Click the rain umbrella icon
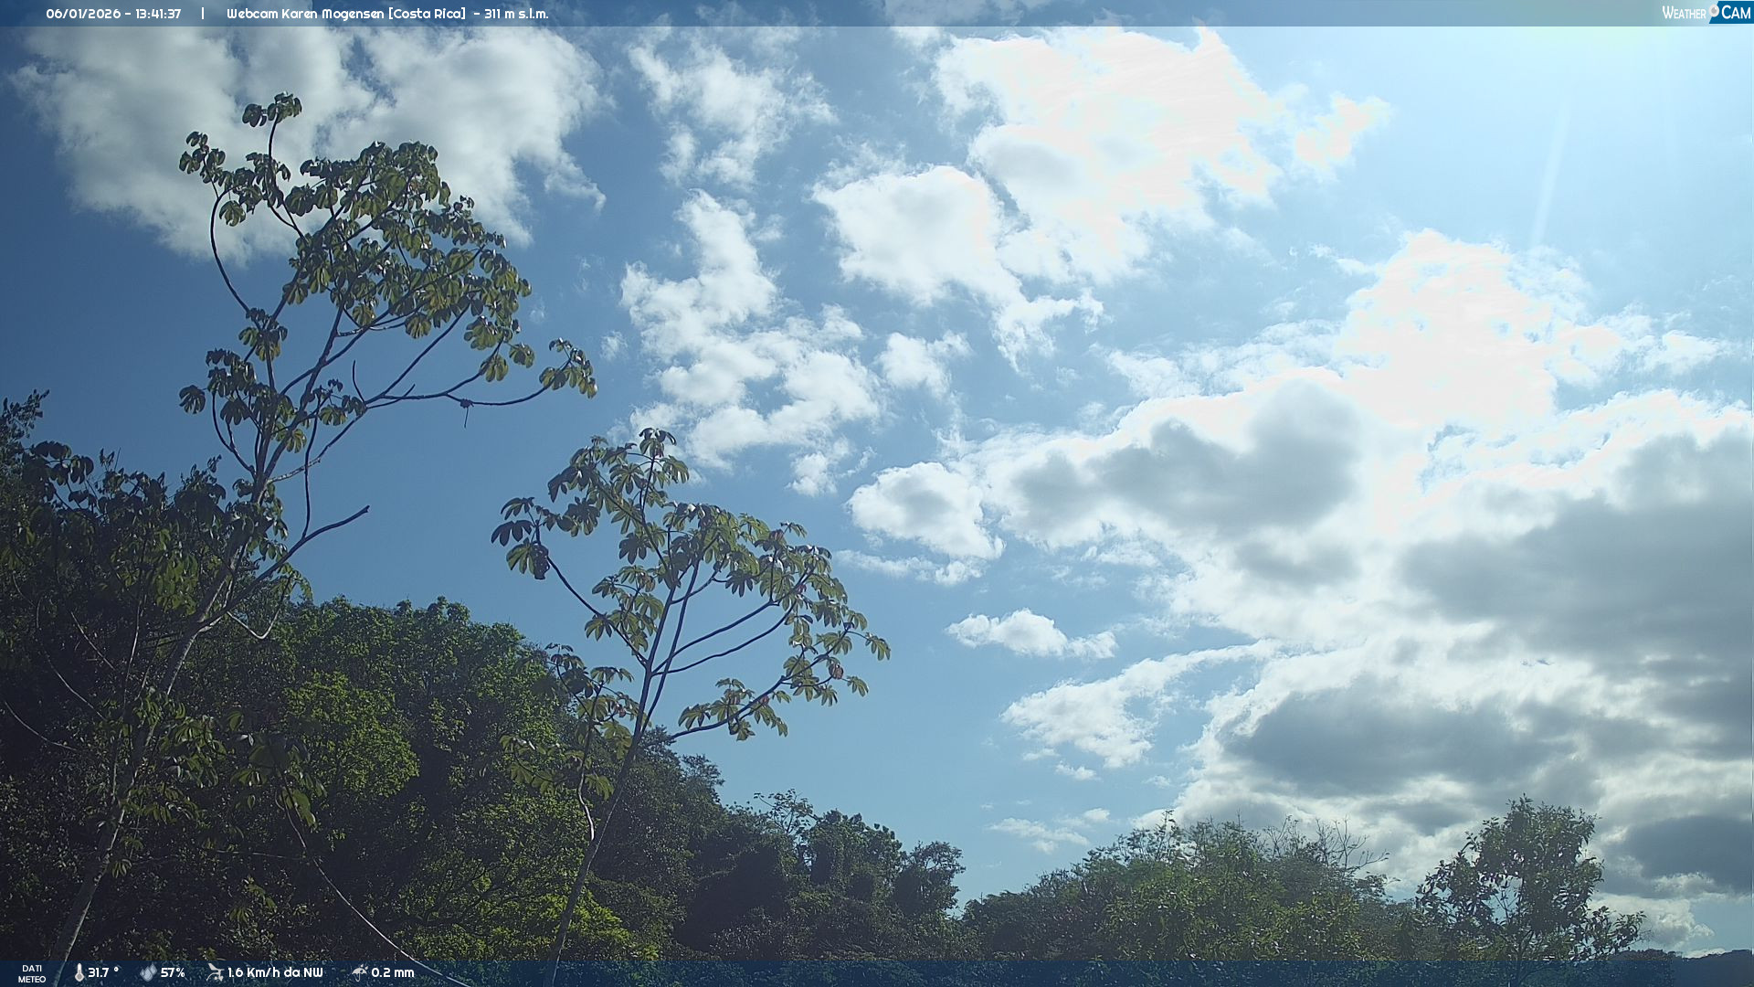 [x=359, y=972]
